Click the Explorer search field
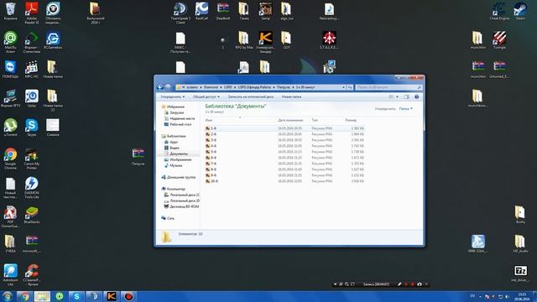Screen dimensions: 537x302 tap(388, 87)
